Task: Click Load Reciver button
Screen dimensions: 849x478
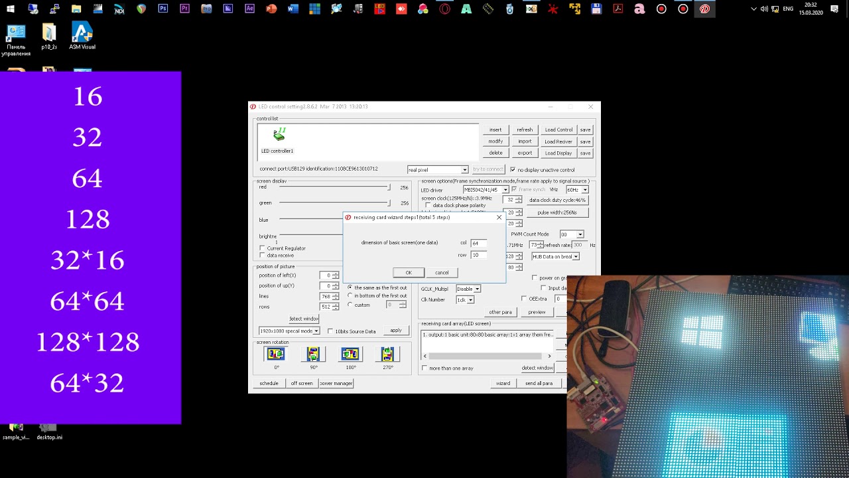Action: (x=558, y=141)
